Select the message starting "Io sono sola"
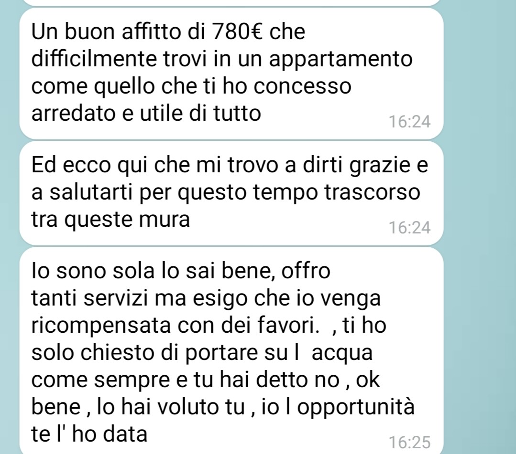516x454 pixels. tap(231, 351)
